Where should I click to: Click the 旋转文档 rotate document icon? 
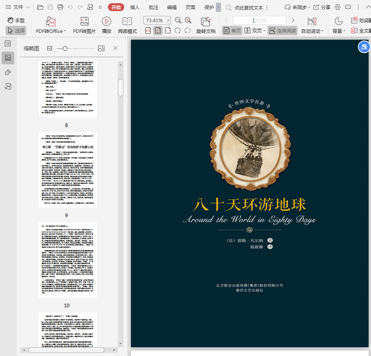[206, 21]
